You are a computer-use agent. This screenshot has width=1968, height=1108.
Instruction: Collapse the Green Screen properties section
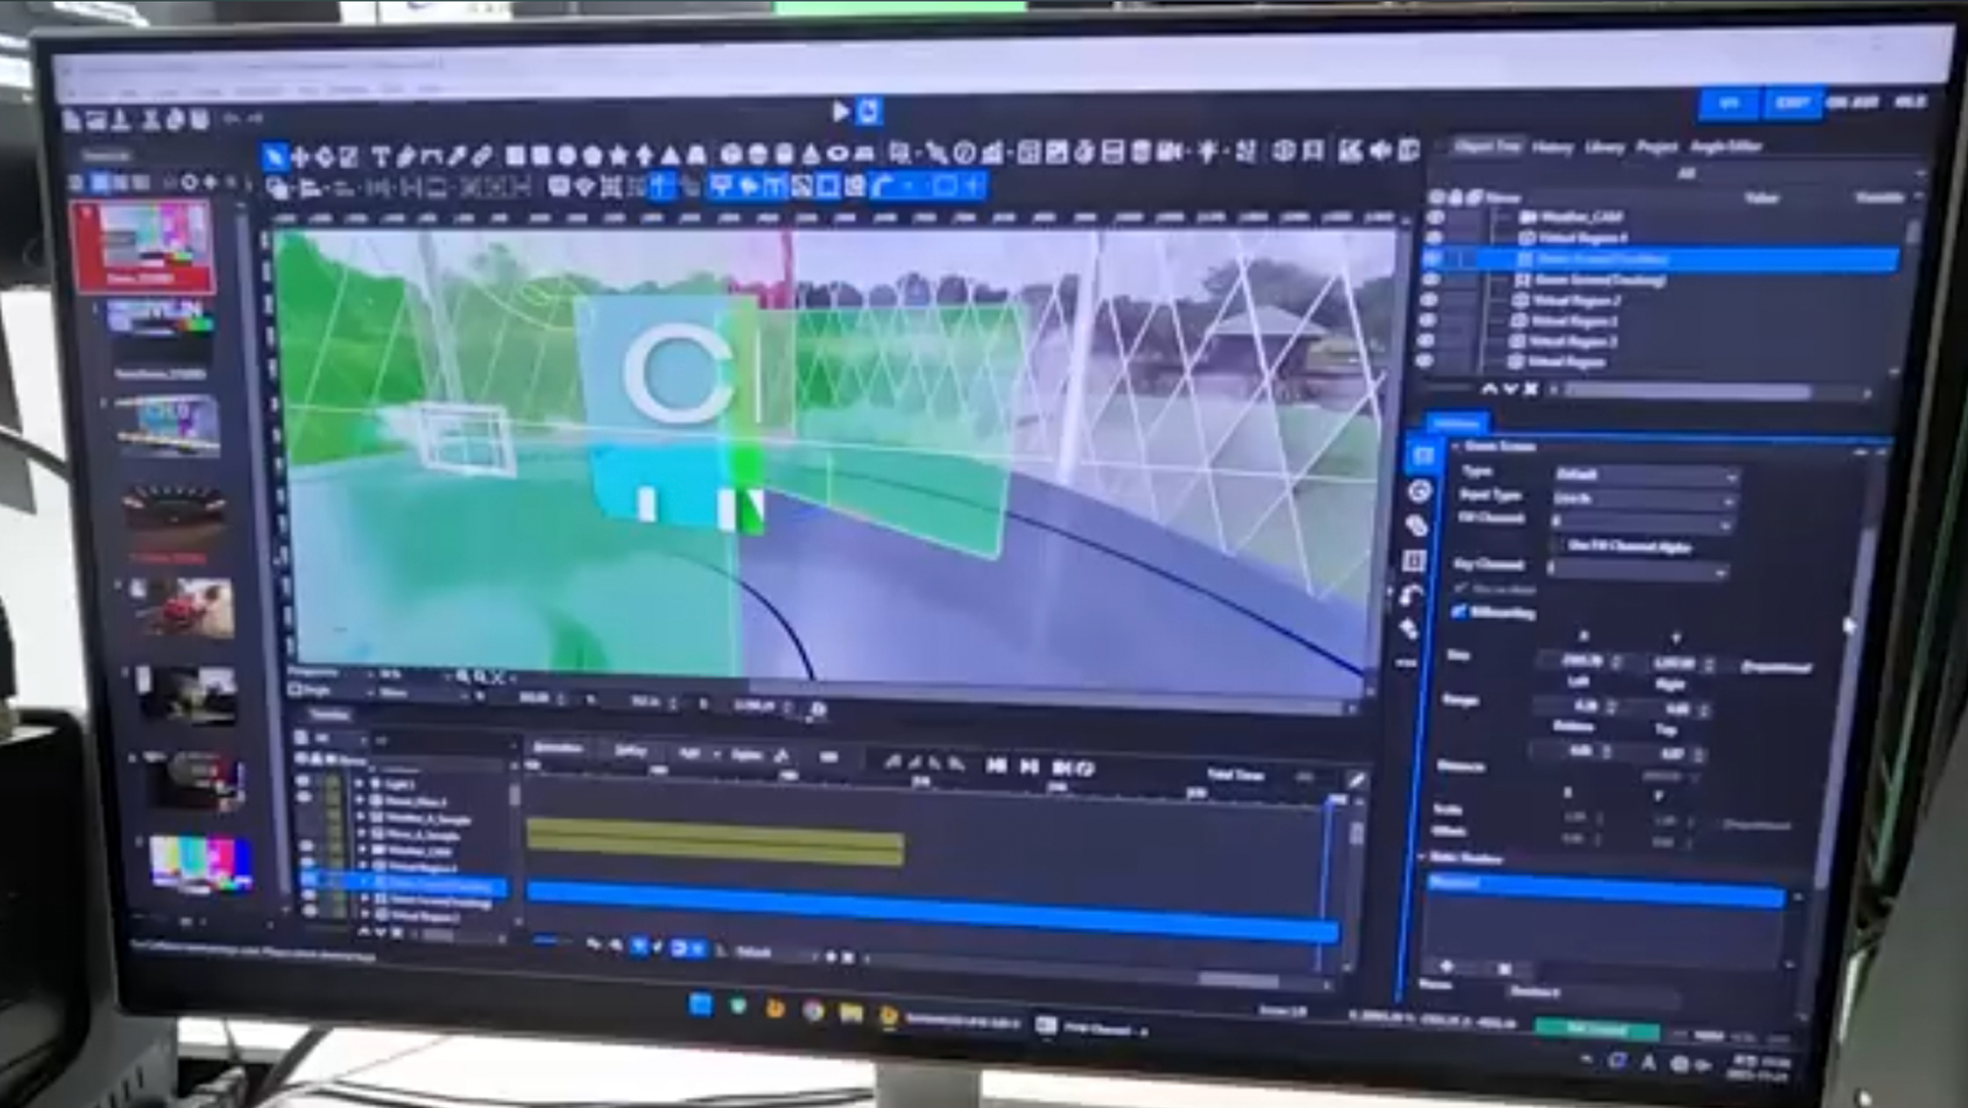(1454, 447)
